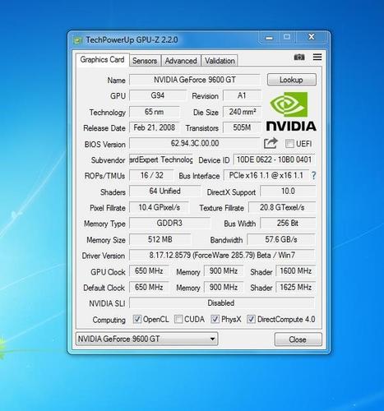Click the Bus Interface field PCIe x16

[x=266, y=175]
